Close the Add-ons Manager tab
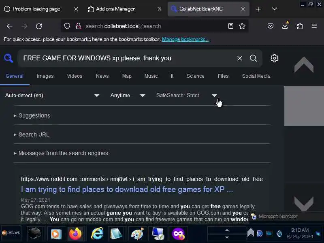 click(x=160, y=9)
